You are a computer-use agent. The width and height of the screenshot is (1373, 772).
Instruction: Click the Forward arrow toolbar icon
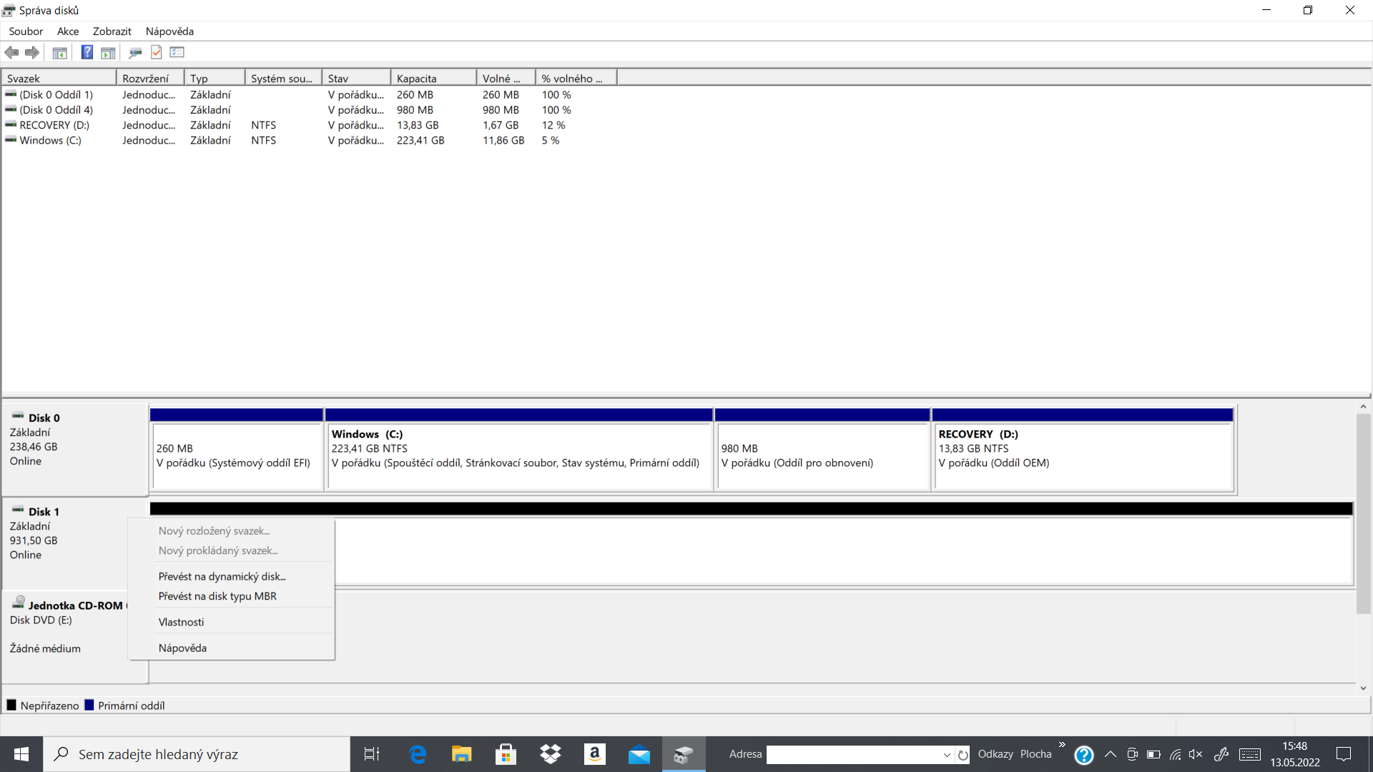pos(32,52)
